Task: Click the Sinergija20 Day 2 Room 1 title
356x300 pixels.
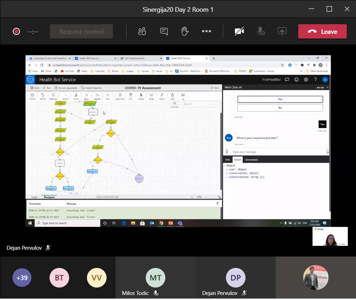Action: coord(178,10)
